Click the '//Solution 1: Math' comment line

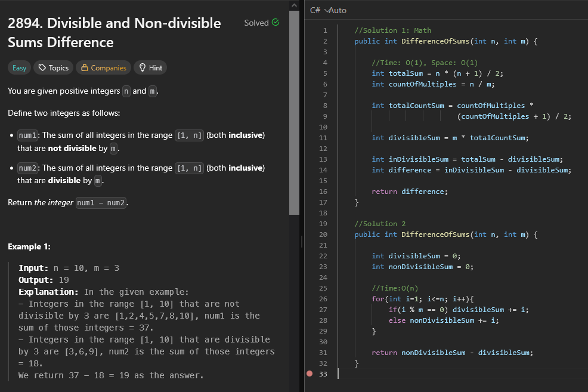tap(392, 30)
